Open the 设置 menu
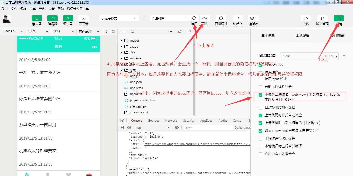This screenshot has width=353, height=176. 51,9
